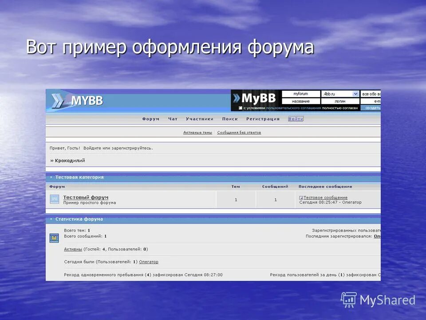Click the bar-chart icon in Статистика форума

coord(54,238)
